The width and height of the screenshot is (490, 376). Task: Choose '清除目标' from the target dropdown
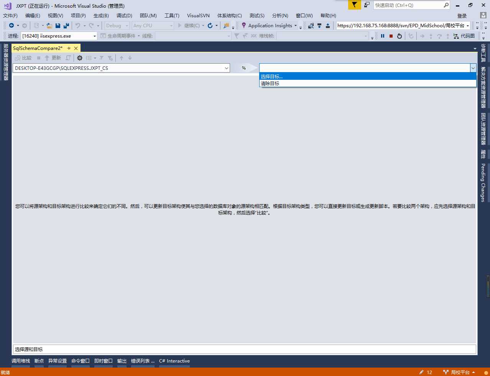click(368, 83)
